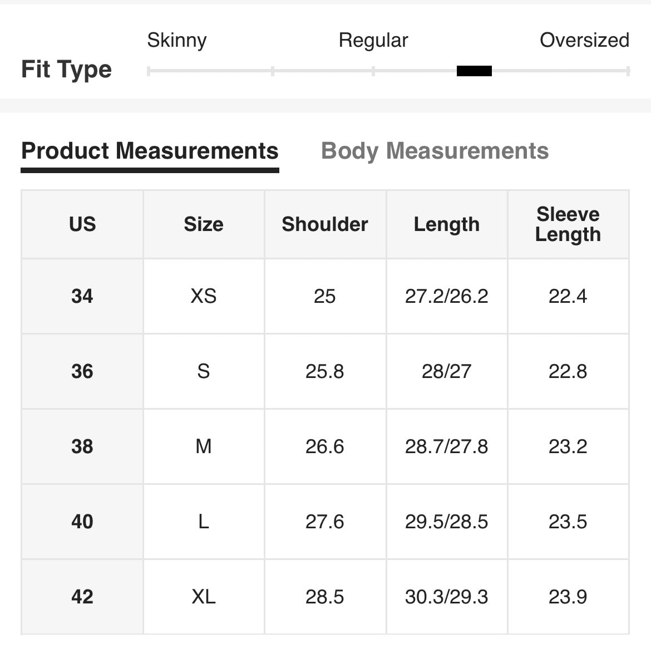Click the Length column header

point(446,224)
